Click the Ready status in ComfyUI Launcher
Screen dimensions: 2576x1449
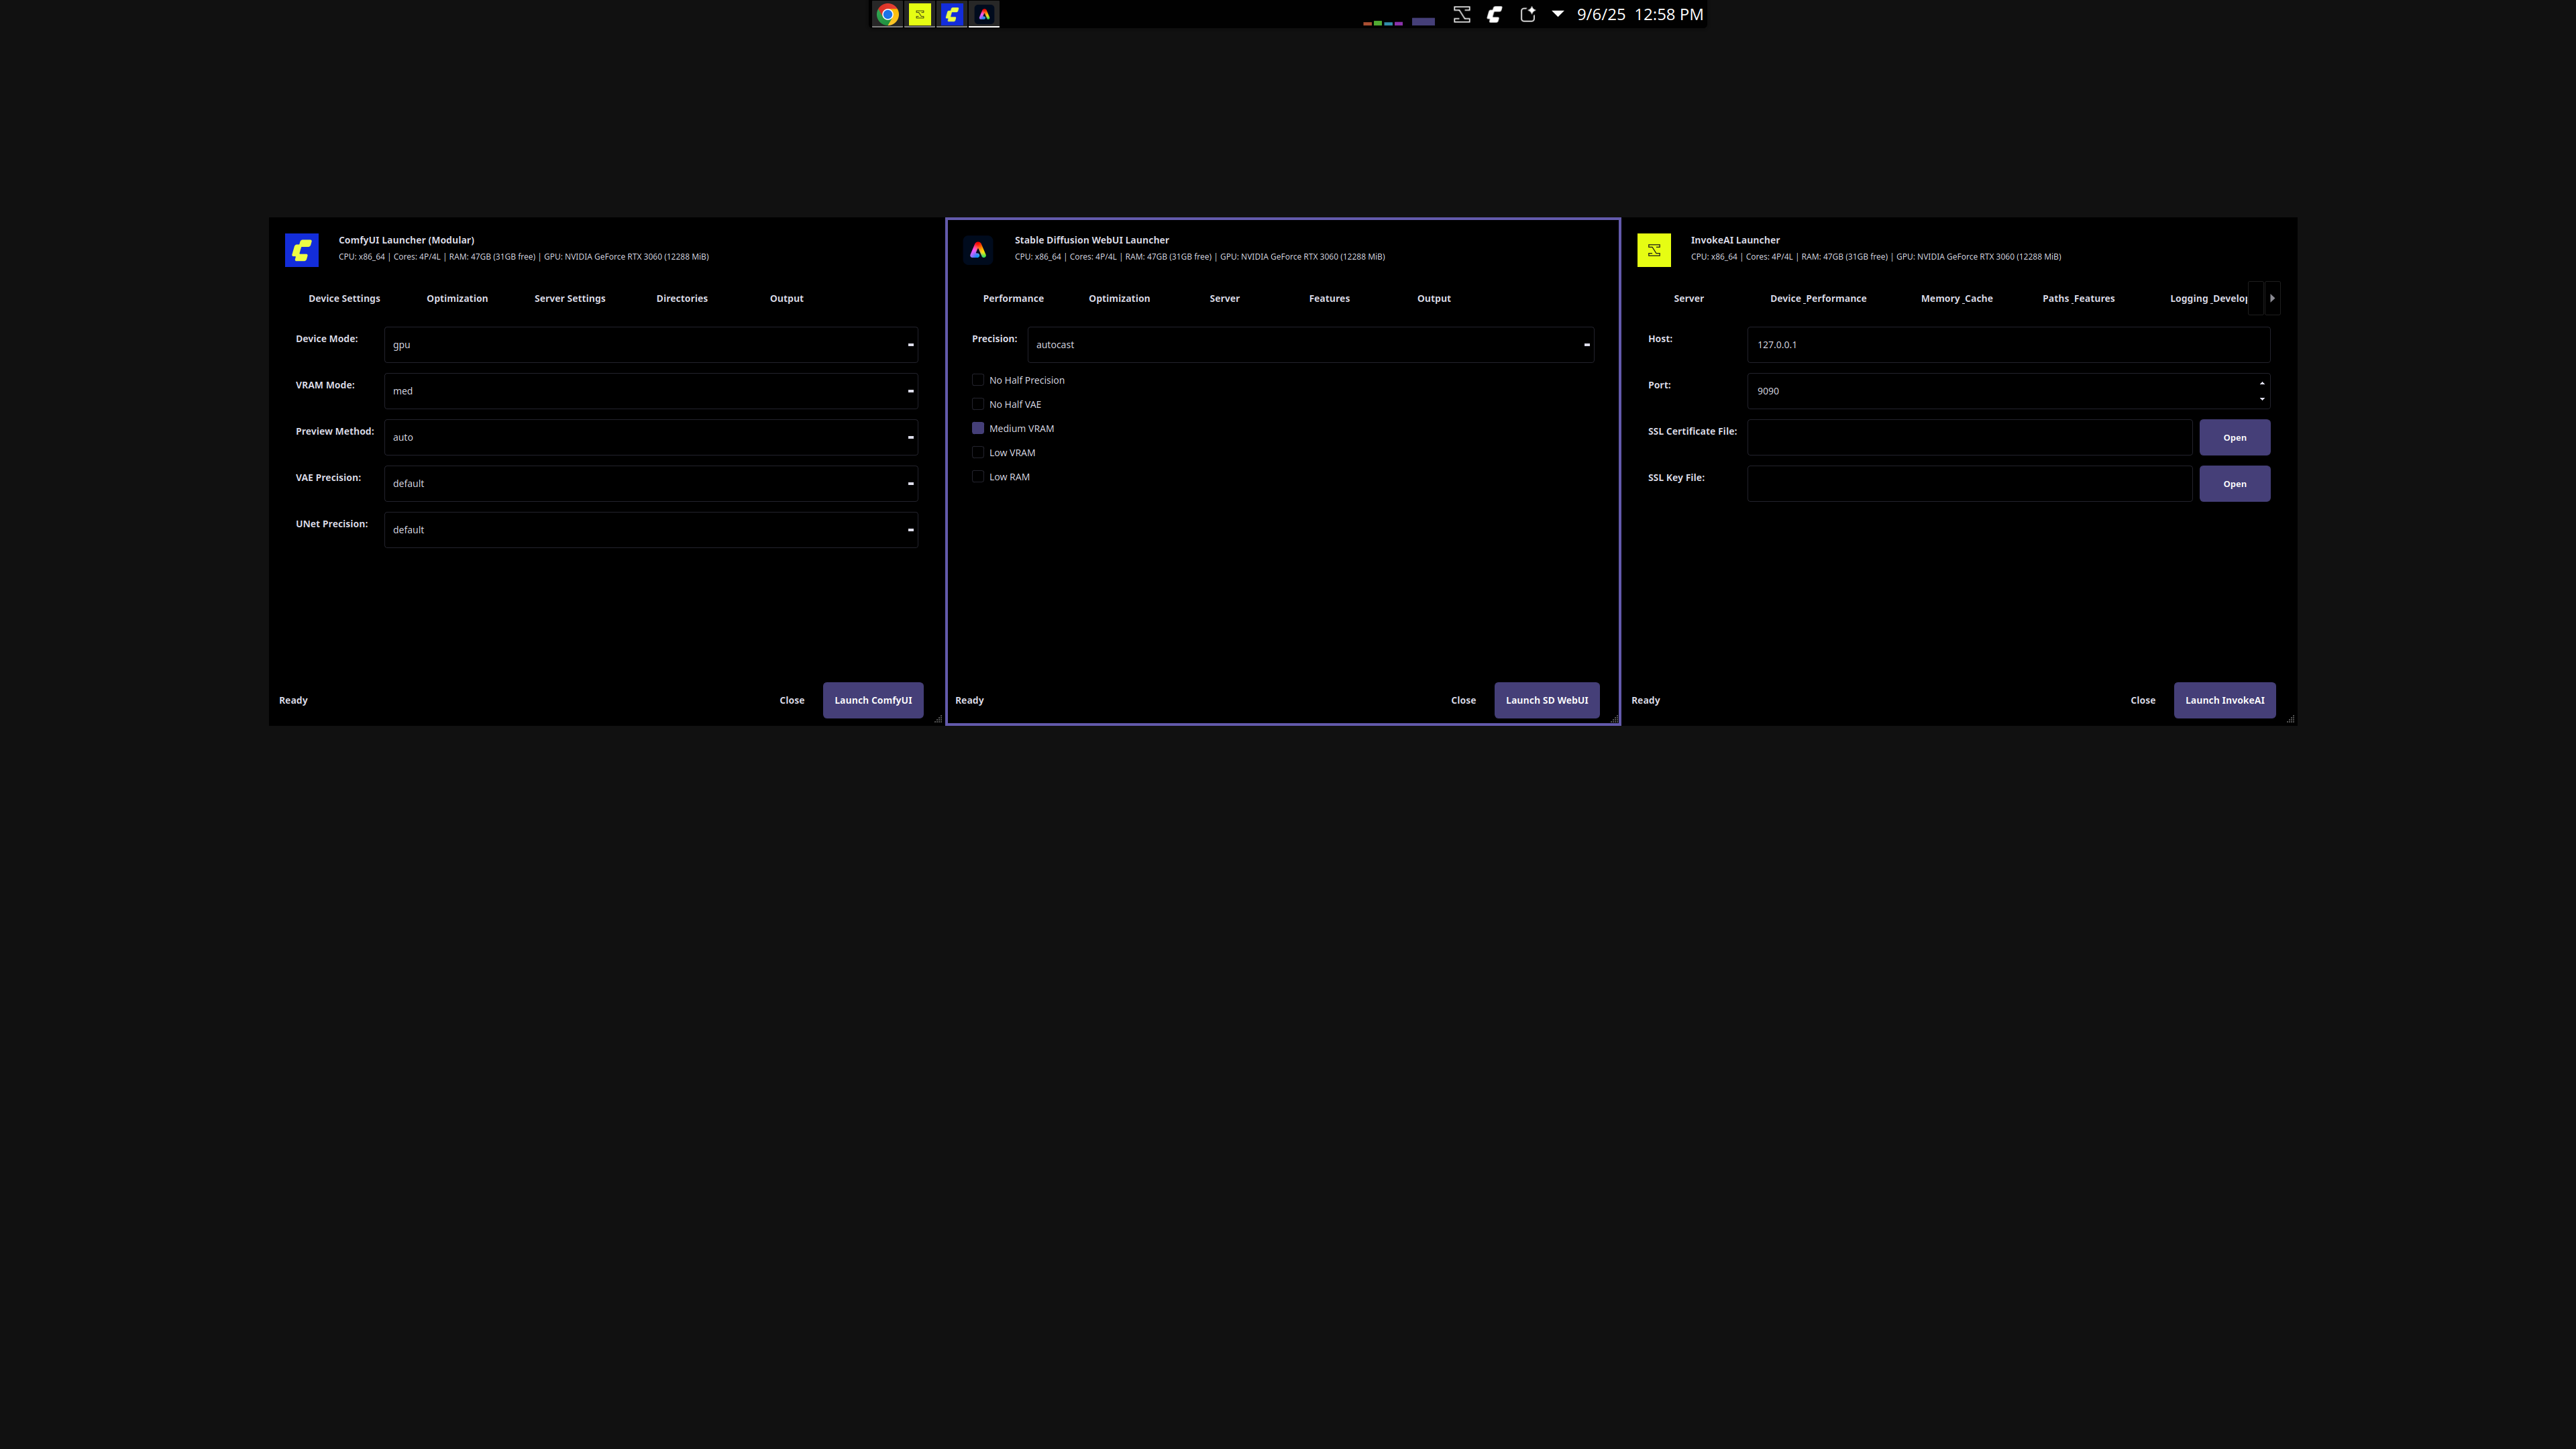pos(293,700)
